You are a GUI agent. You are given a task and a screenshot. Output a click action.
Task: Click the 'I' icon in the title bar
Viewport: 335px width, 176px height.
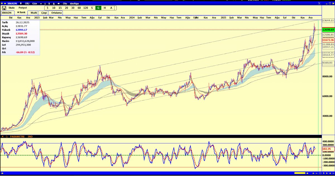tap(45, 4)
